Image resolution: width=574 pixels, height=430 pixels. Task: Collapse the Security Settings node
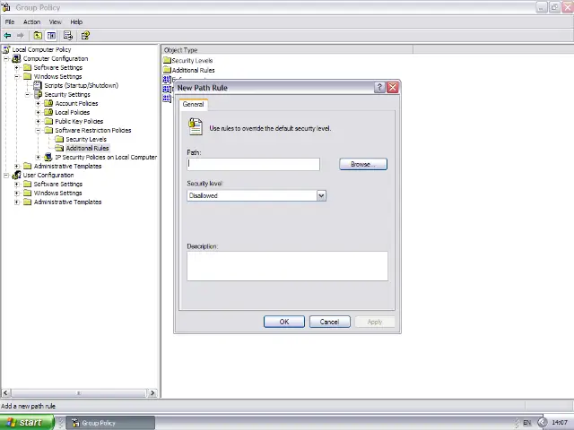[28, 94]
